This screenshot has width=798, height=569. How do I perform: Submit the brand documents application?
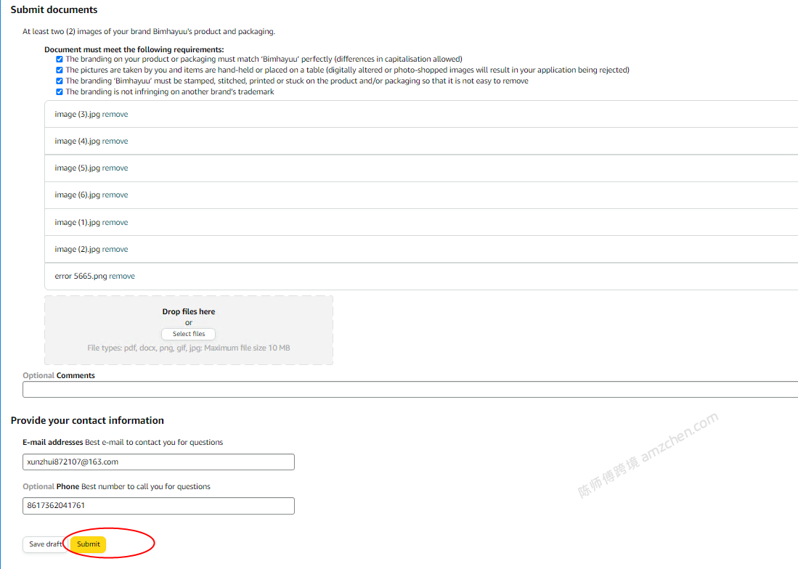pyautogui.click(x=89, y=544)
